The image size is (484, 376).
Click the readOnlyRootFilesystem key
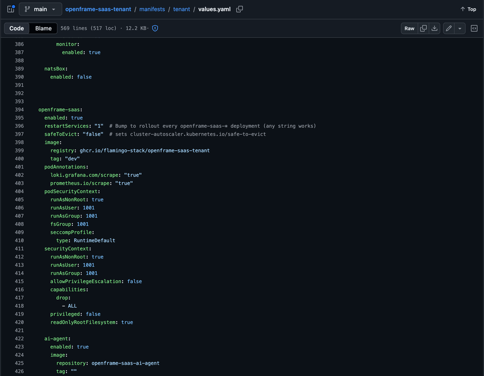coord(83,322)
